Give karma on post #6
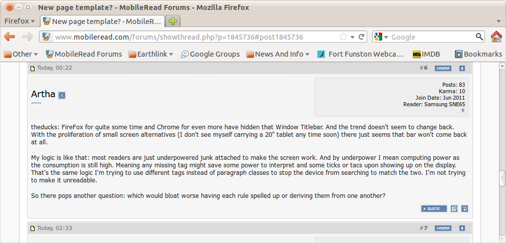Screen dimensions: 506x243 (x=443, y=68)
